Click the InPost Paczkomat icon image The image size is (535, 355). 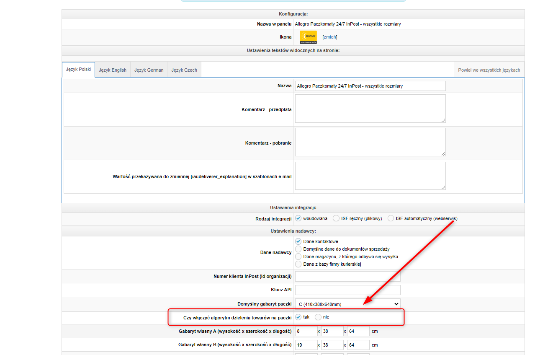tap(308, 37)
